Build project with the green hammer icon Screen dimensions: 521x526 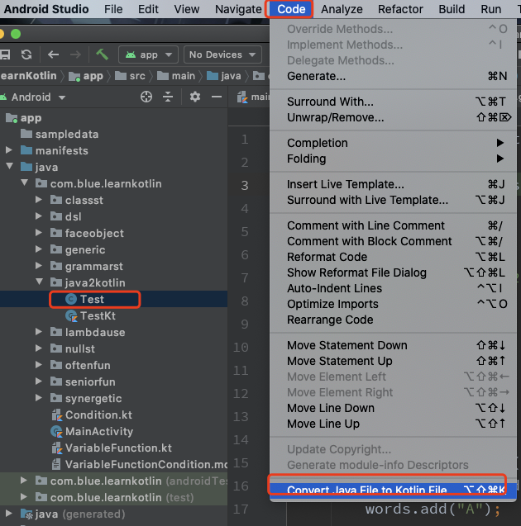coord(102,54)
